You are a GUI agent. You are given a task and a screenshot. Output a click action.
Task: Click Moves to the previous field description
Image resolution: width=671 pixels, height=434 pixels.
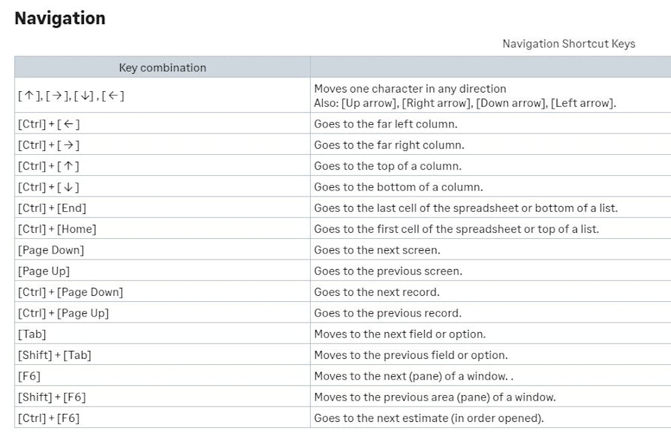click(411, 355)
